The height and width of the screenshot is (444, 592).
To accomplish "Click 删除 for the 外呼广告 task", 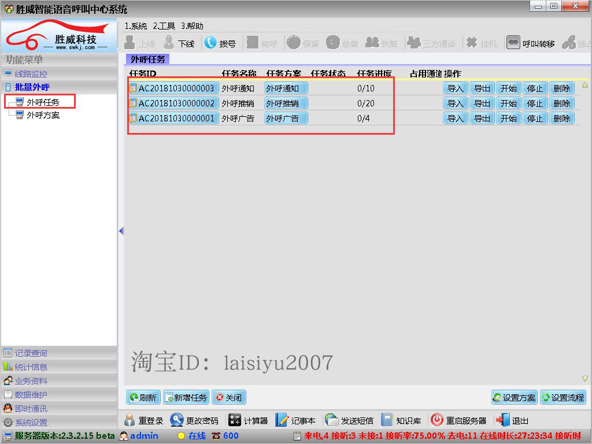I will coord(561,119).
